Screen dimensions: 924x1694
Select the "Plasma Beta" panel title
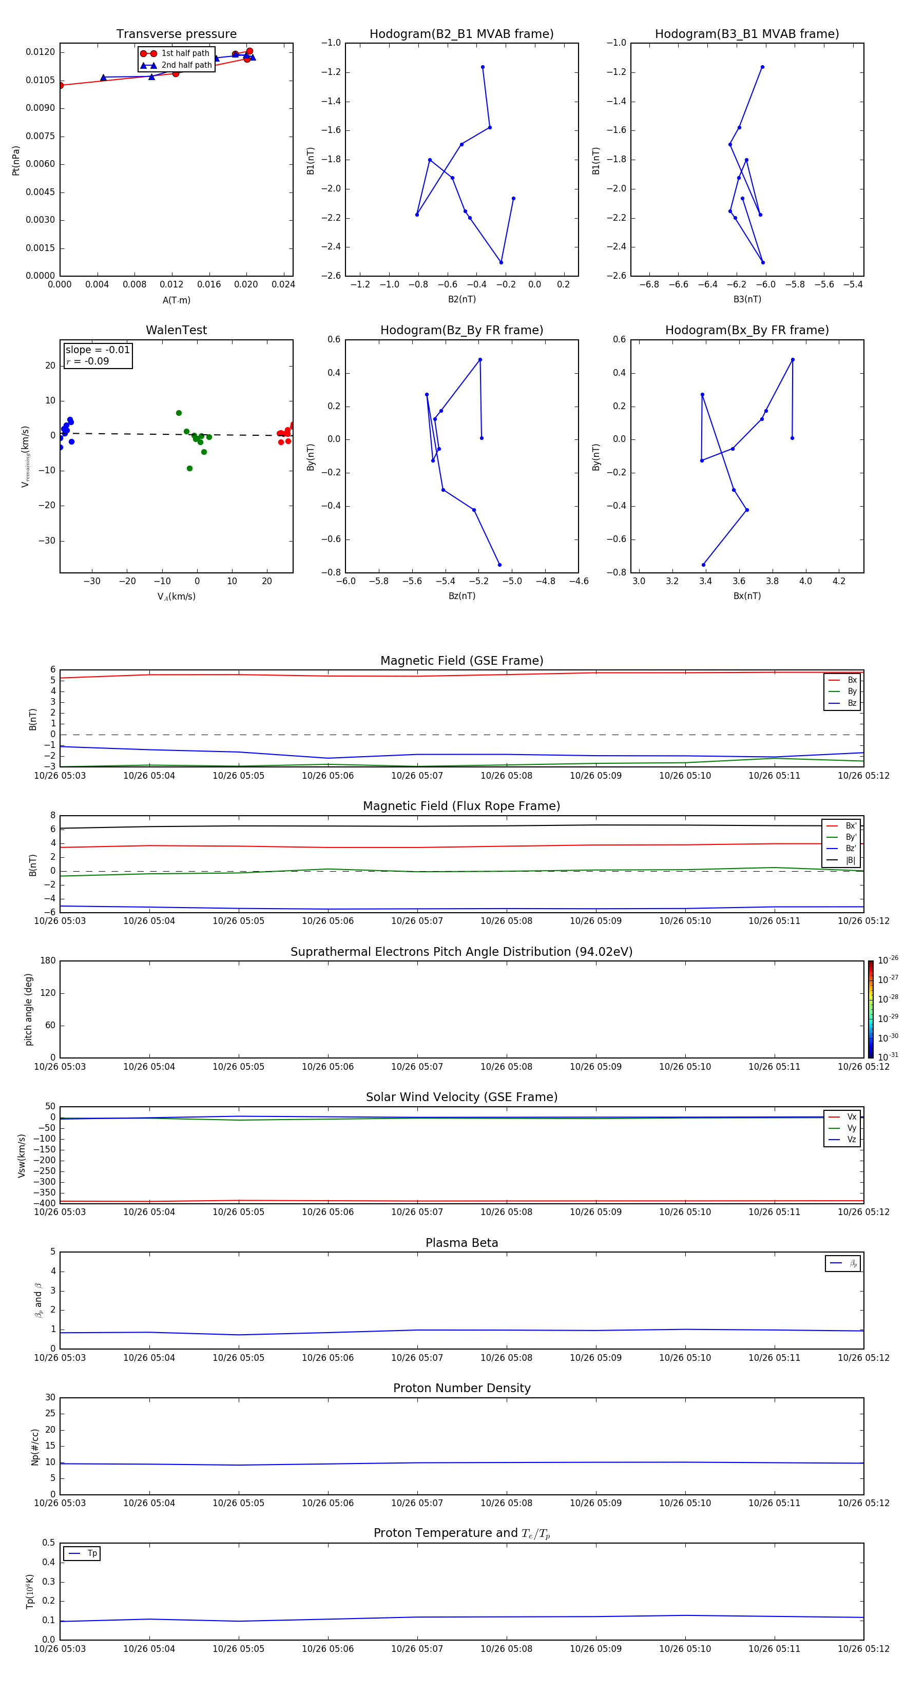coord(461,1243)
